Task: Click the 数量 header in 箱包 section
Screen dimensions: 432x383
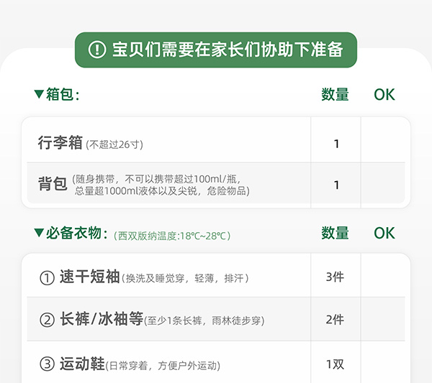Action: pos(335,94)
